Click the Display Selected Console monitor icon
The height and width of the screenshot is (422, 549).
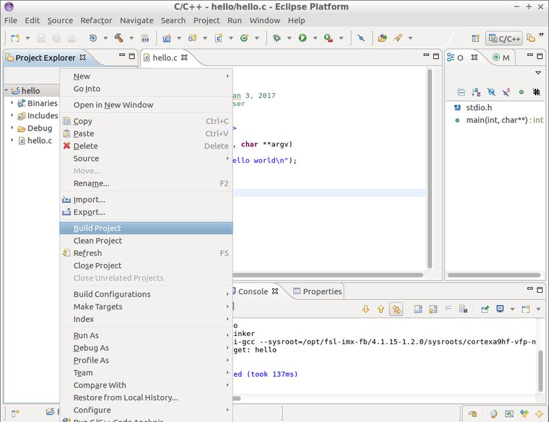tap(500, 309)
